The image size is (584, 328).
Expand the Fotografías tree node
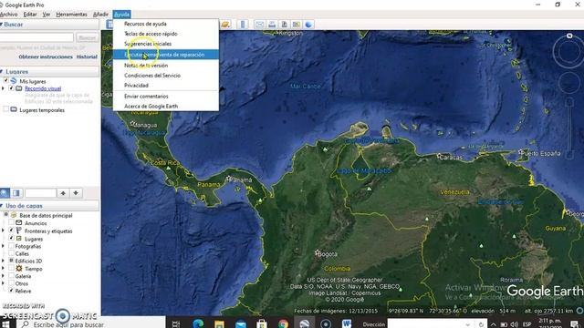4,246
